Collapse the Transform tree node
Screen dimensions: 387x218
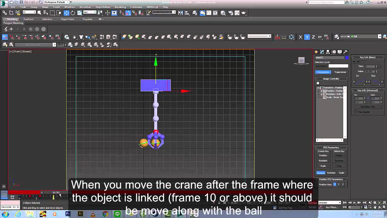(x=318, y=88)
